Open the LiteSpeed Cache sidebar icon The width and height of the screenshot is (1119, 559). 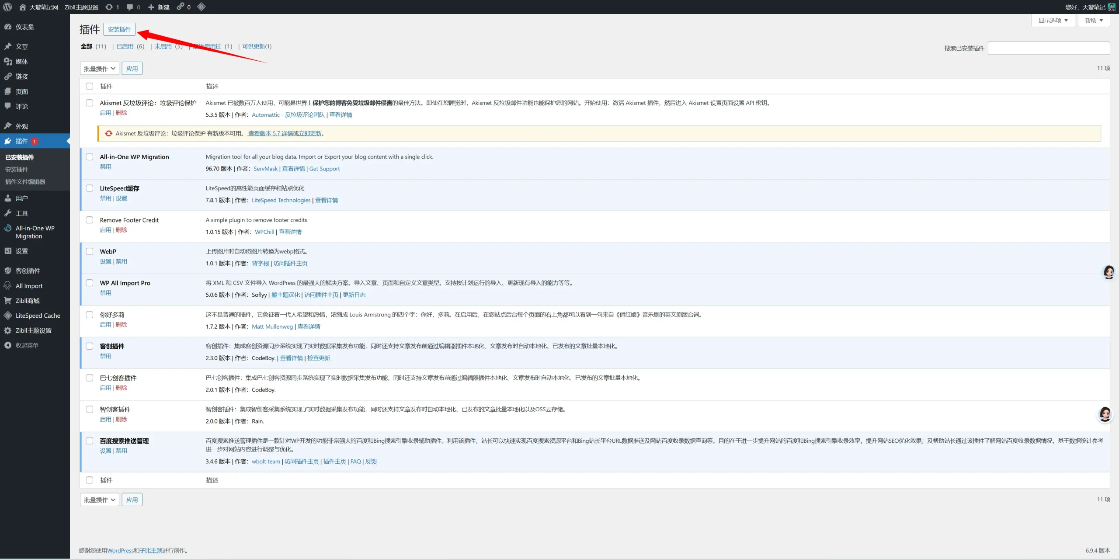click(8, 316)
